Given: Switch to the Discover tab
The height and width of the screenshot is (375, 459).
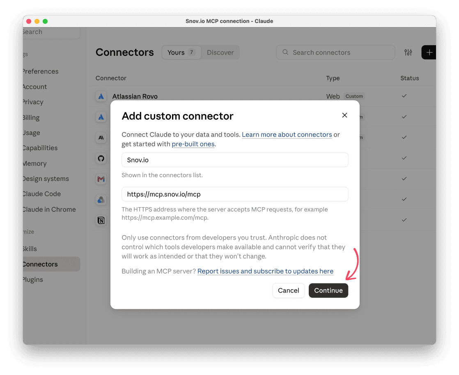Looking at the screenshot, I should pos(220,53).
